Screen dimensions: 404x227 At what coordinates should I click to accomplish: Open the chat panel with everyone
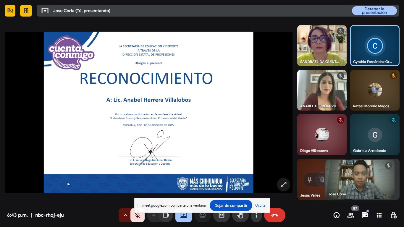[x=365, y=215]
